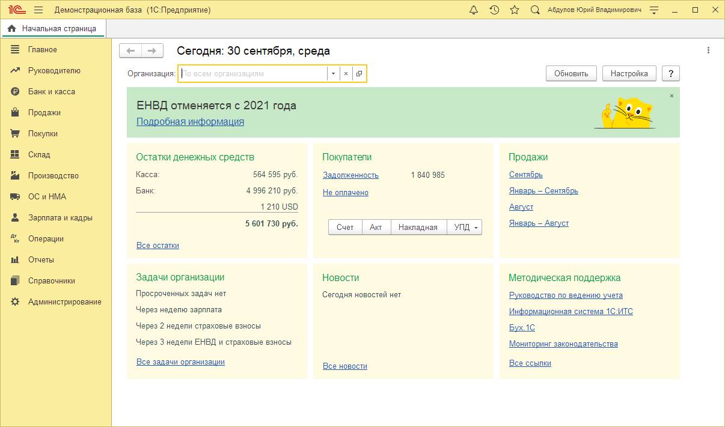Click the Главное section icon
The image size is (725, 427).
pyautogui.click(x=15, y=50)
